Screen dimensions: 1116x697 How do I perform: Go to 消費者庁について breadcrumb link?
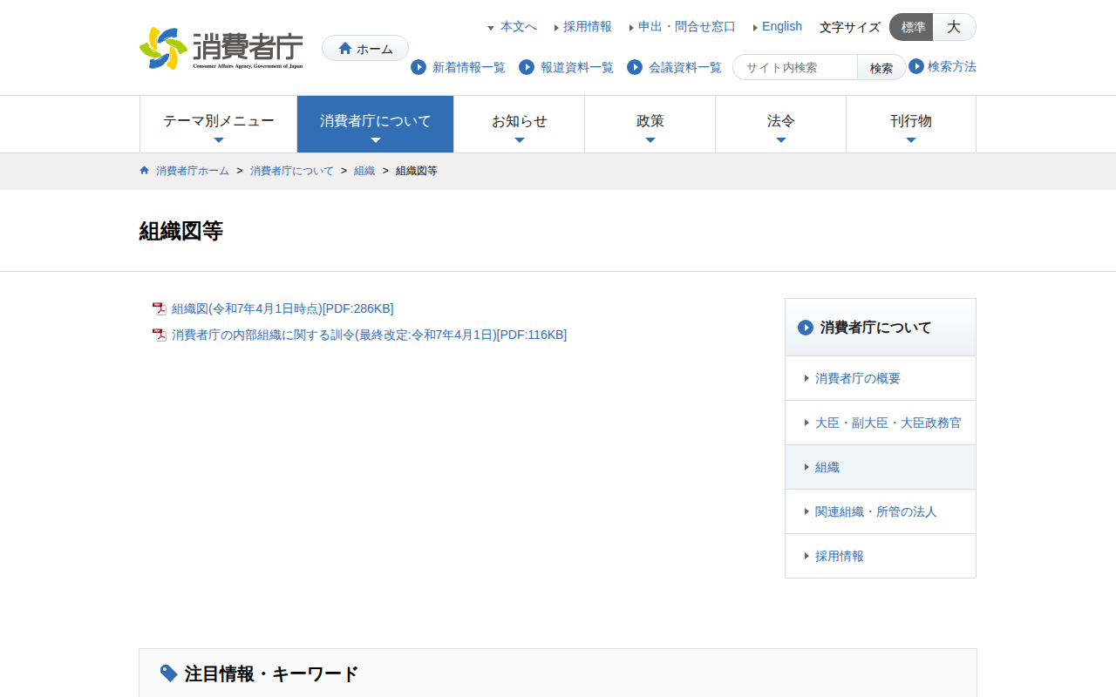coord(292,171)
